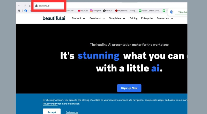Open the Enterprise page
This screenshot has width=207, height=114.
tap(147, 18)
